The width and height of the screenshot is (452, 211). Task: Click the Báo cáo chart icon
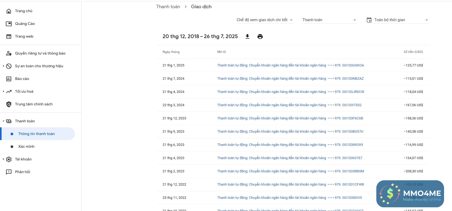[9, 79]
